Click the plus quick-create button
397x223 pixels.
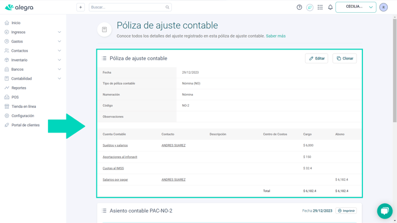(81, 7)
